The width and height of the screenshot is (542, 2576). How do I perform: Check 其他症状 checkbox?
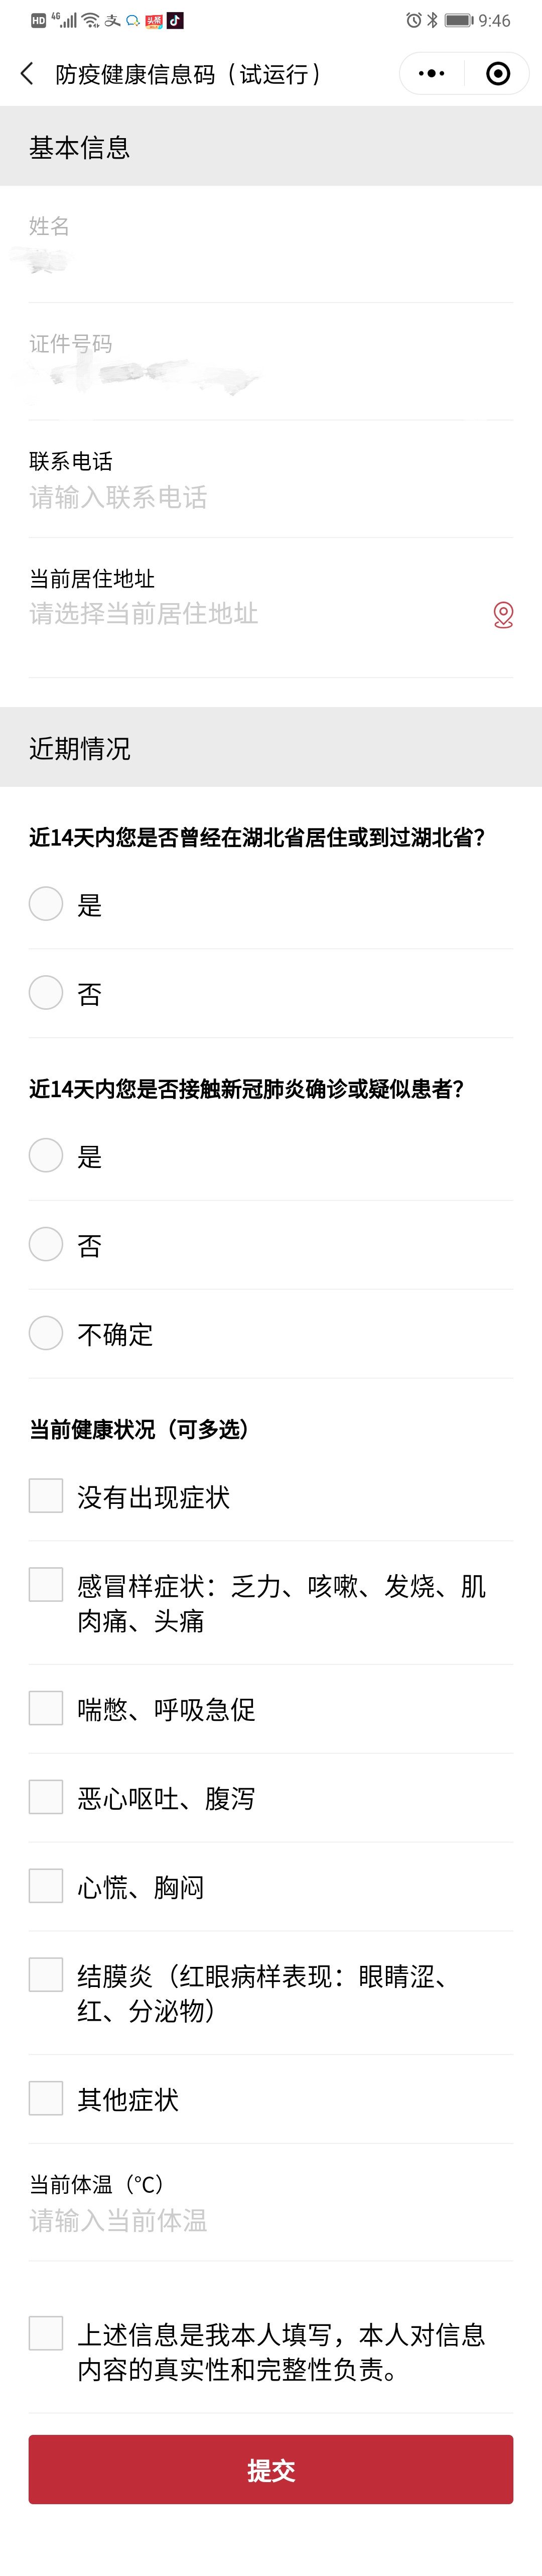[x=46, y=2098]
